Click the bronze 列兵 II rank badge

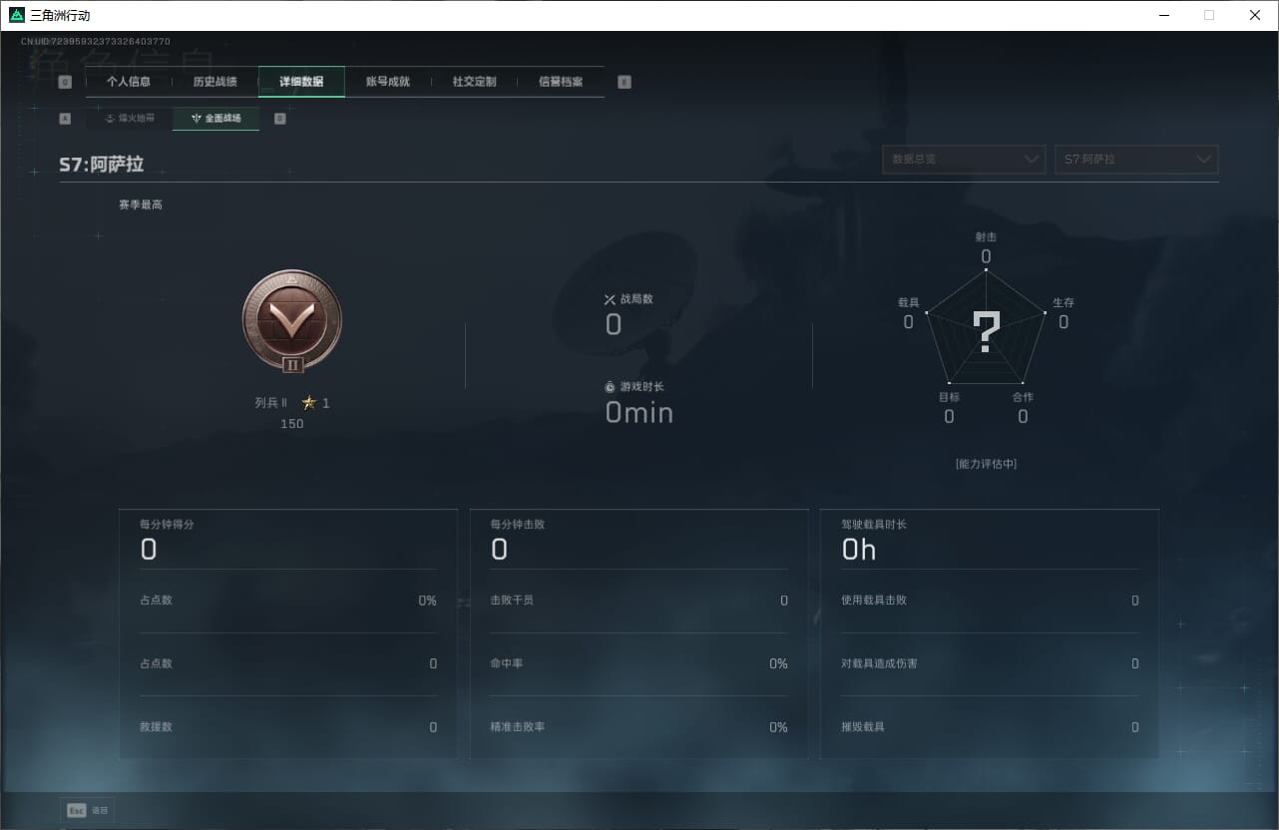pyautogui.click(x=292, y=321)
